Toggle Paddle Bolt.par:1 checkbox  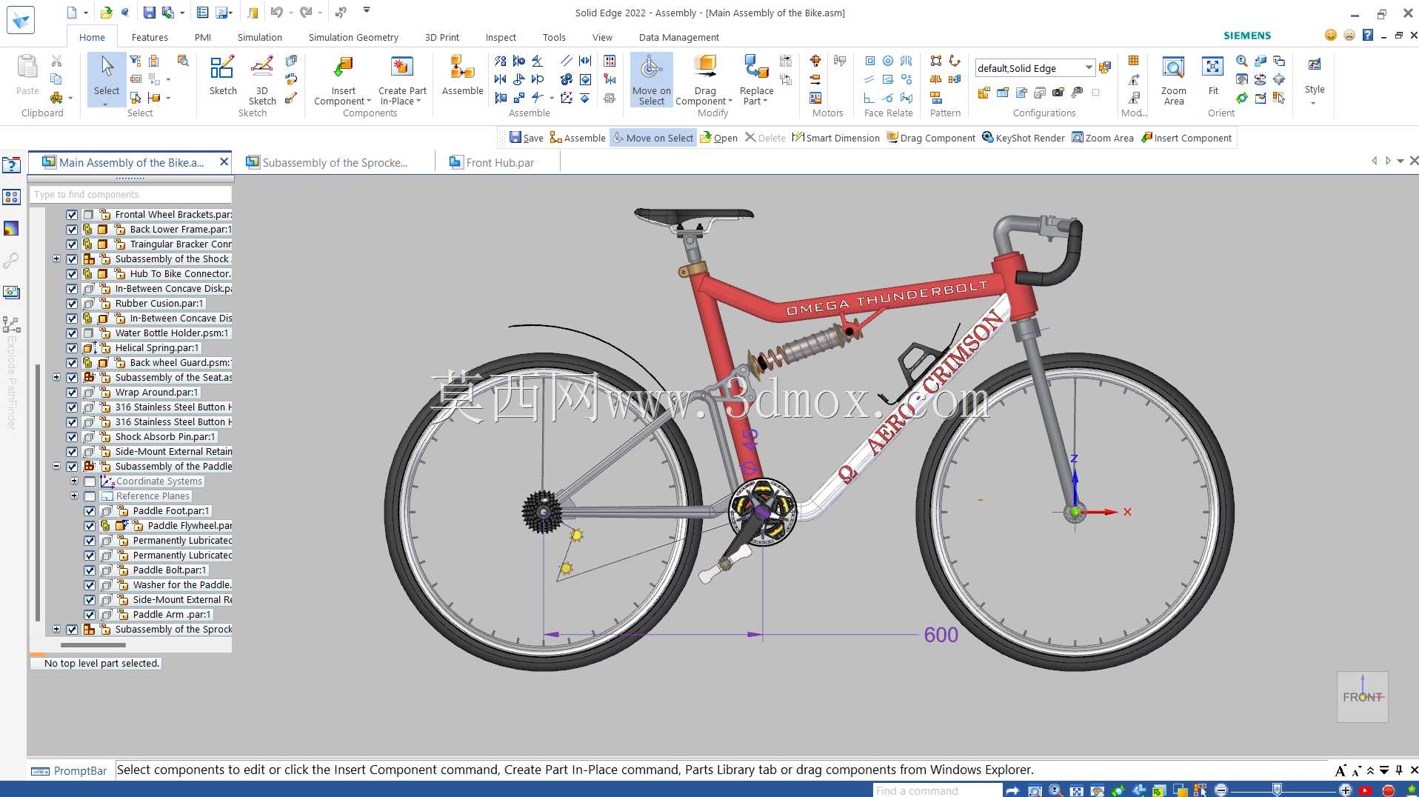90,570
